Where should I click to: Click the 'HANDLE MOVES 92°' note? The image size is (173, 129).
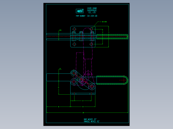(x=91, y=121)
